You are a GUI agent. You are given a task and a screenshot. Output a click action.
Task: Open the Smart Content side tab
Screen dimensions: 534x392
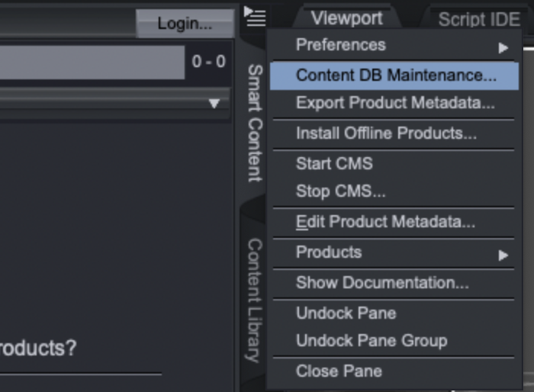pos(255,122)
